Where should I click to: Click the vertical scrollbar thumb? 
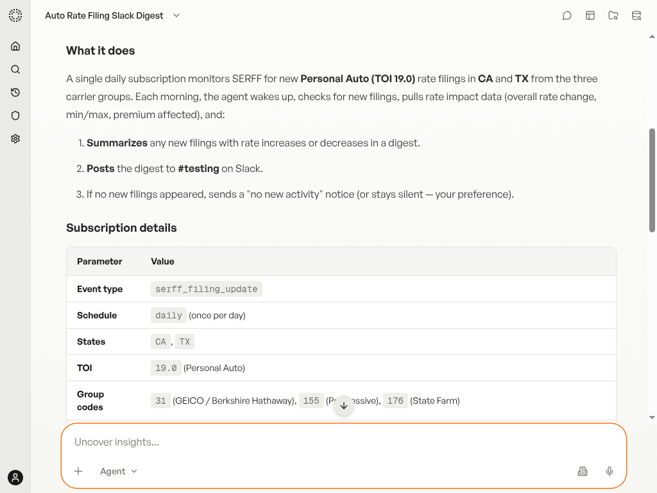coord(652,180)
